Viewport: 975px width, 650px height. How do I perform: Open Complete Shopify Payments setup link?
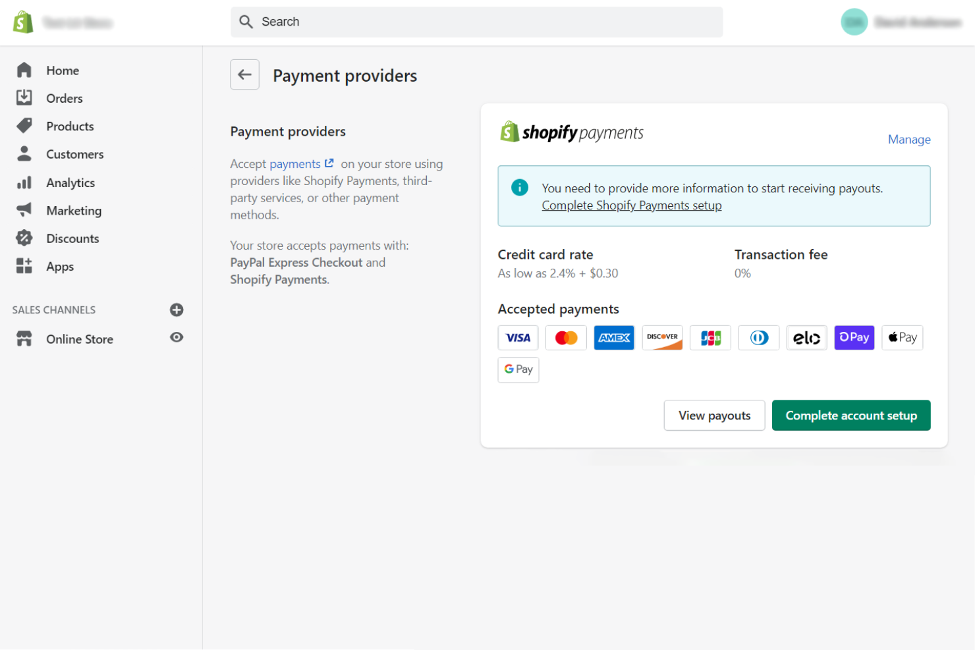click(631, 205)
